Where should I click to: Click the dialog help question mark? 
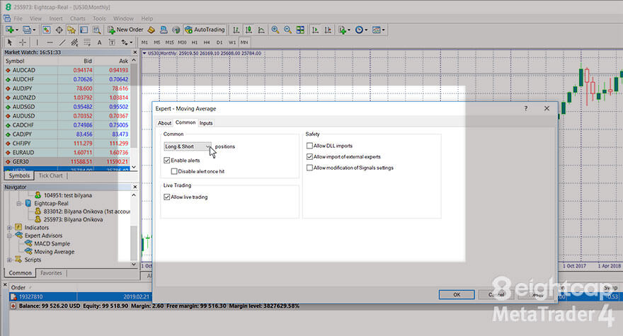(526, 108)
